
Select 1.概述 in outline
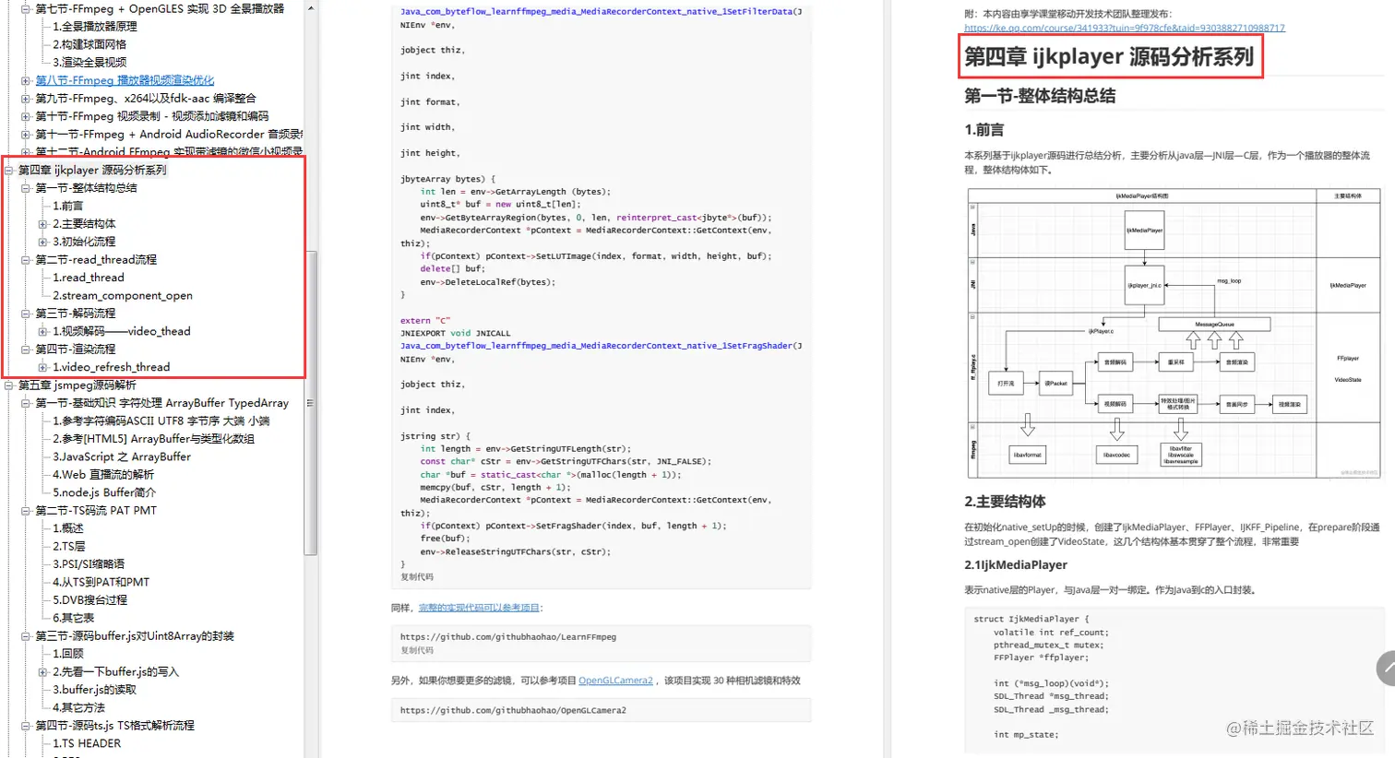coord(68,528)
